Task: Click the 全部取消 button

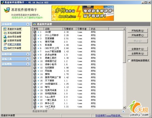Action: tap(138, 54)
